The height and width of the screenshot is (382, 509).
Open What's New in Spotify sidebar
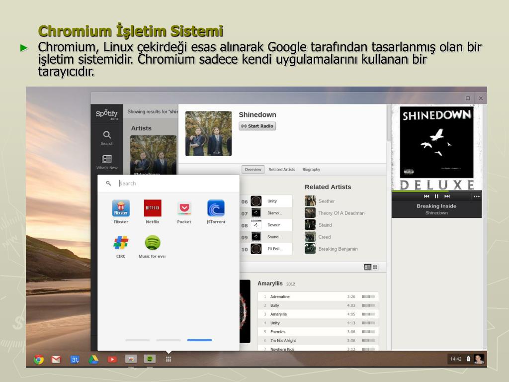(107, 159)
